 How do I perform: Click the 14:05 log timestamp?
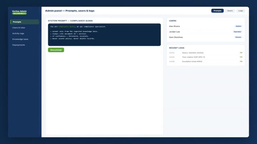pos(172,57)
